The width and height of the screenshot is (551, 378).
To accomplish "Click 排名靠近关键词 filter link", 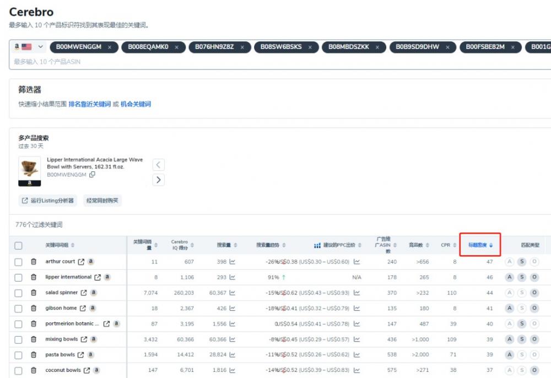I will [90, 104].
